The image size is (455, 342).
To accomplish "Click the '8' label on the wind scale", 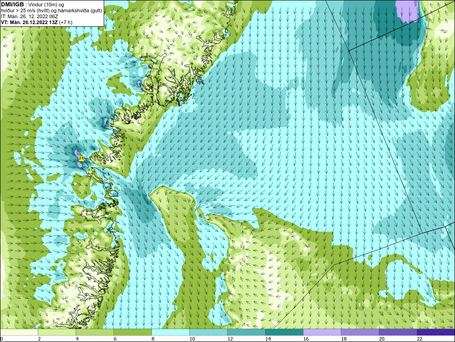I will pos(153,339).
